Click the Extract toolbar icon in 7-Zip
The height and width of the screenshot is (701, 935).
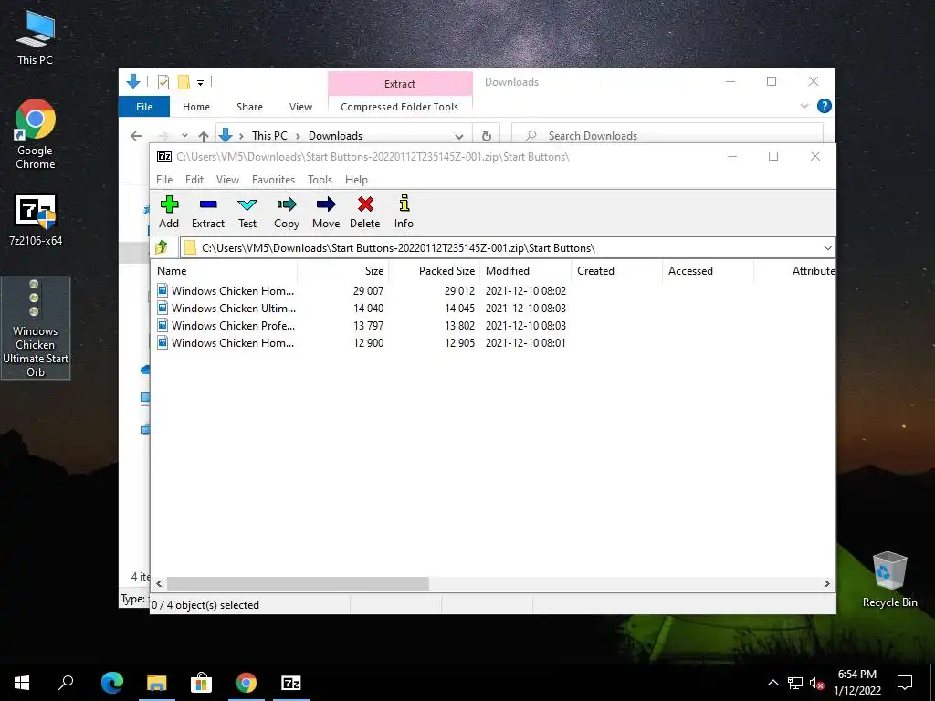[x=207, y=212]
